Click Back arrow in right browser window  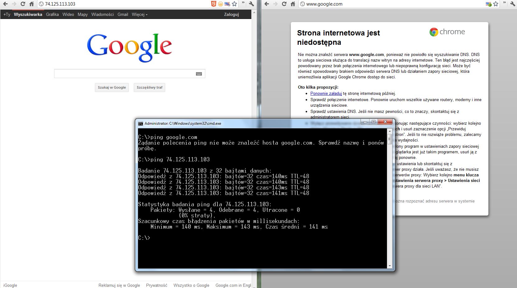(267, 4)
